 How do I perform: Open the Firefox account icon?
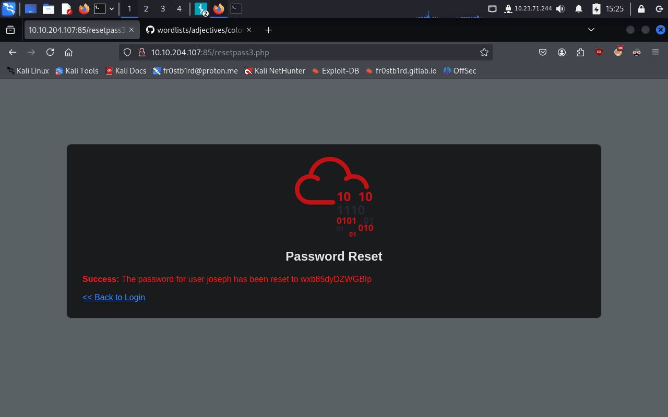pyautogui.click(x=562, y=52)
